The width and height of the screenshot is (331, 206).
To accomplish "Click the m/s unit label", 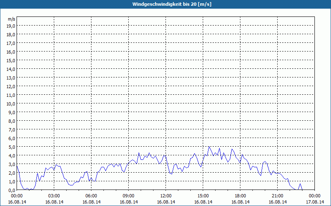I will click(x=12, y=19).
